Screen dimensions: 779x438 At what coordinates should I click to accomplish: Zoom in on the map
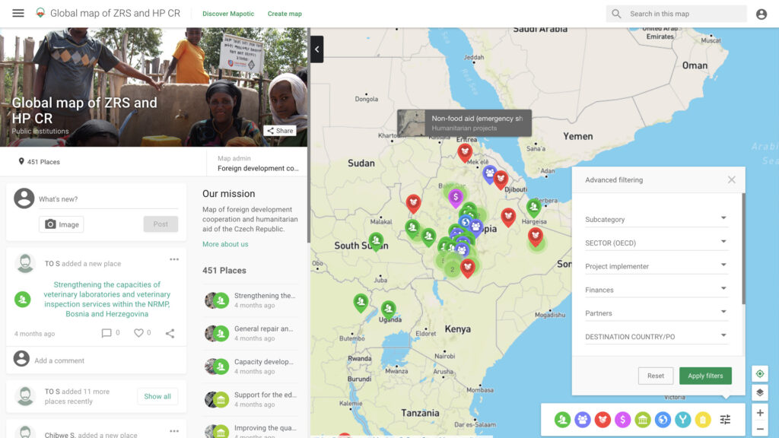coord(760,413)
